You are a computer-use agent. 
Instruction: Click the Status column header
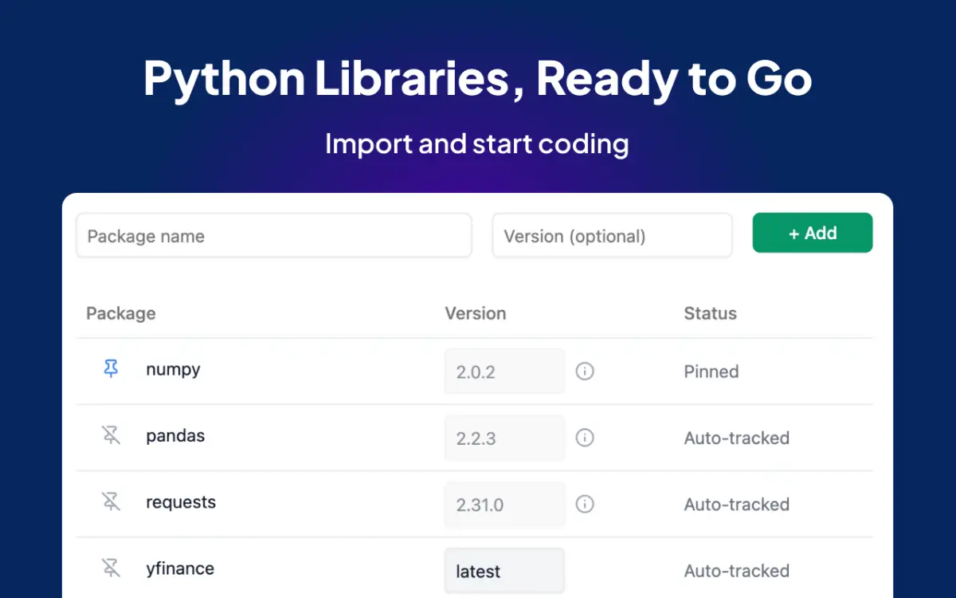711,313
